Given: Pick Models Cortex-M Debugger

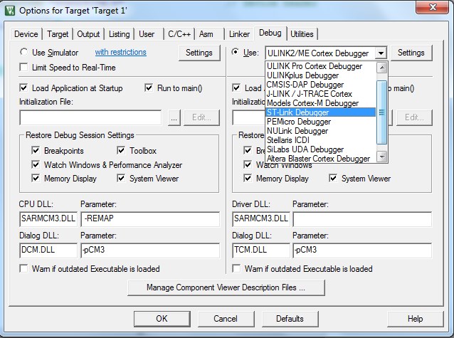Looking at the screenshot, I should (x=320, y=103).
